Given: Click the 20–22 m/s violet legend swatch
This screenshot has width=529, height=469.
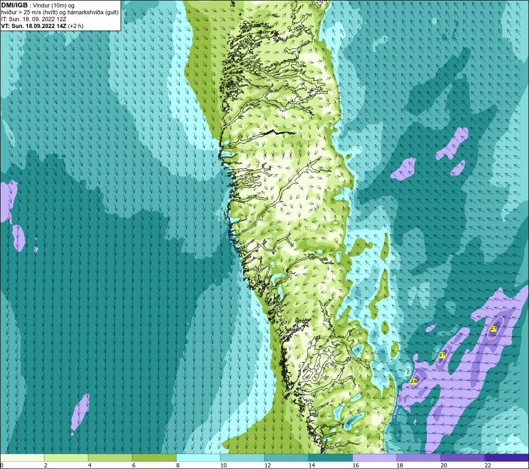Looking at the screenshot, I should click(462, 457).
